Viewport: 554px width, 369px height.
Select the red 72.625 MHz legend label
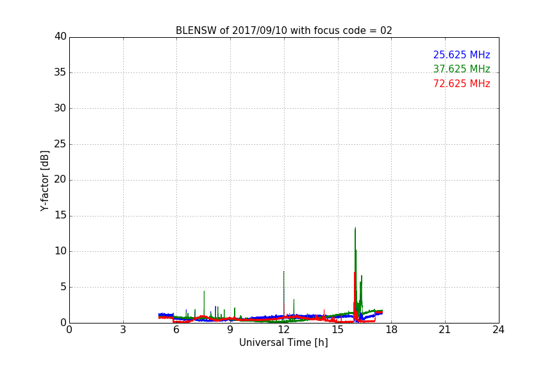(x=462, y=84)
